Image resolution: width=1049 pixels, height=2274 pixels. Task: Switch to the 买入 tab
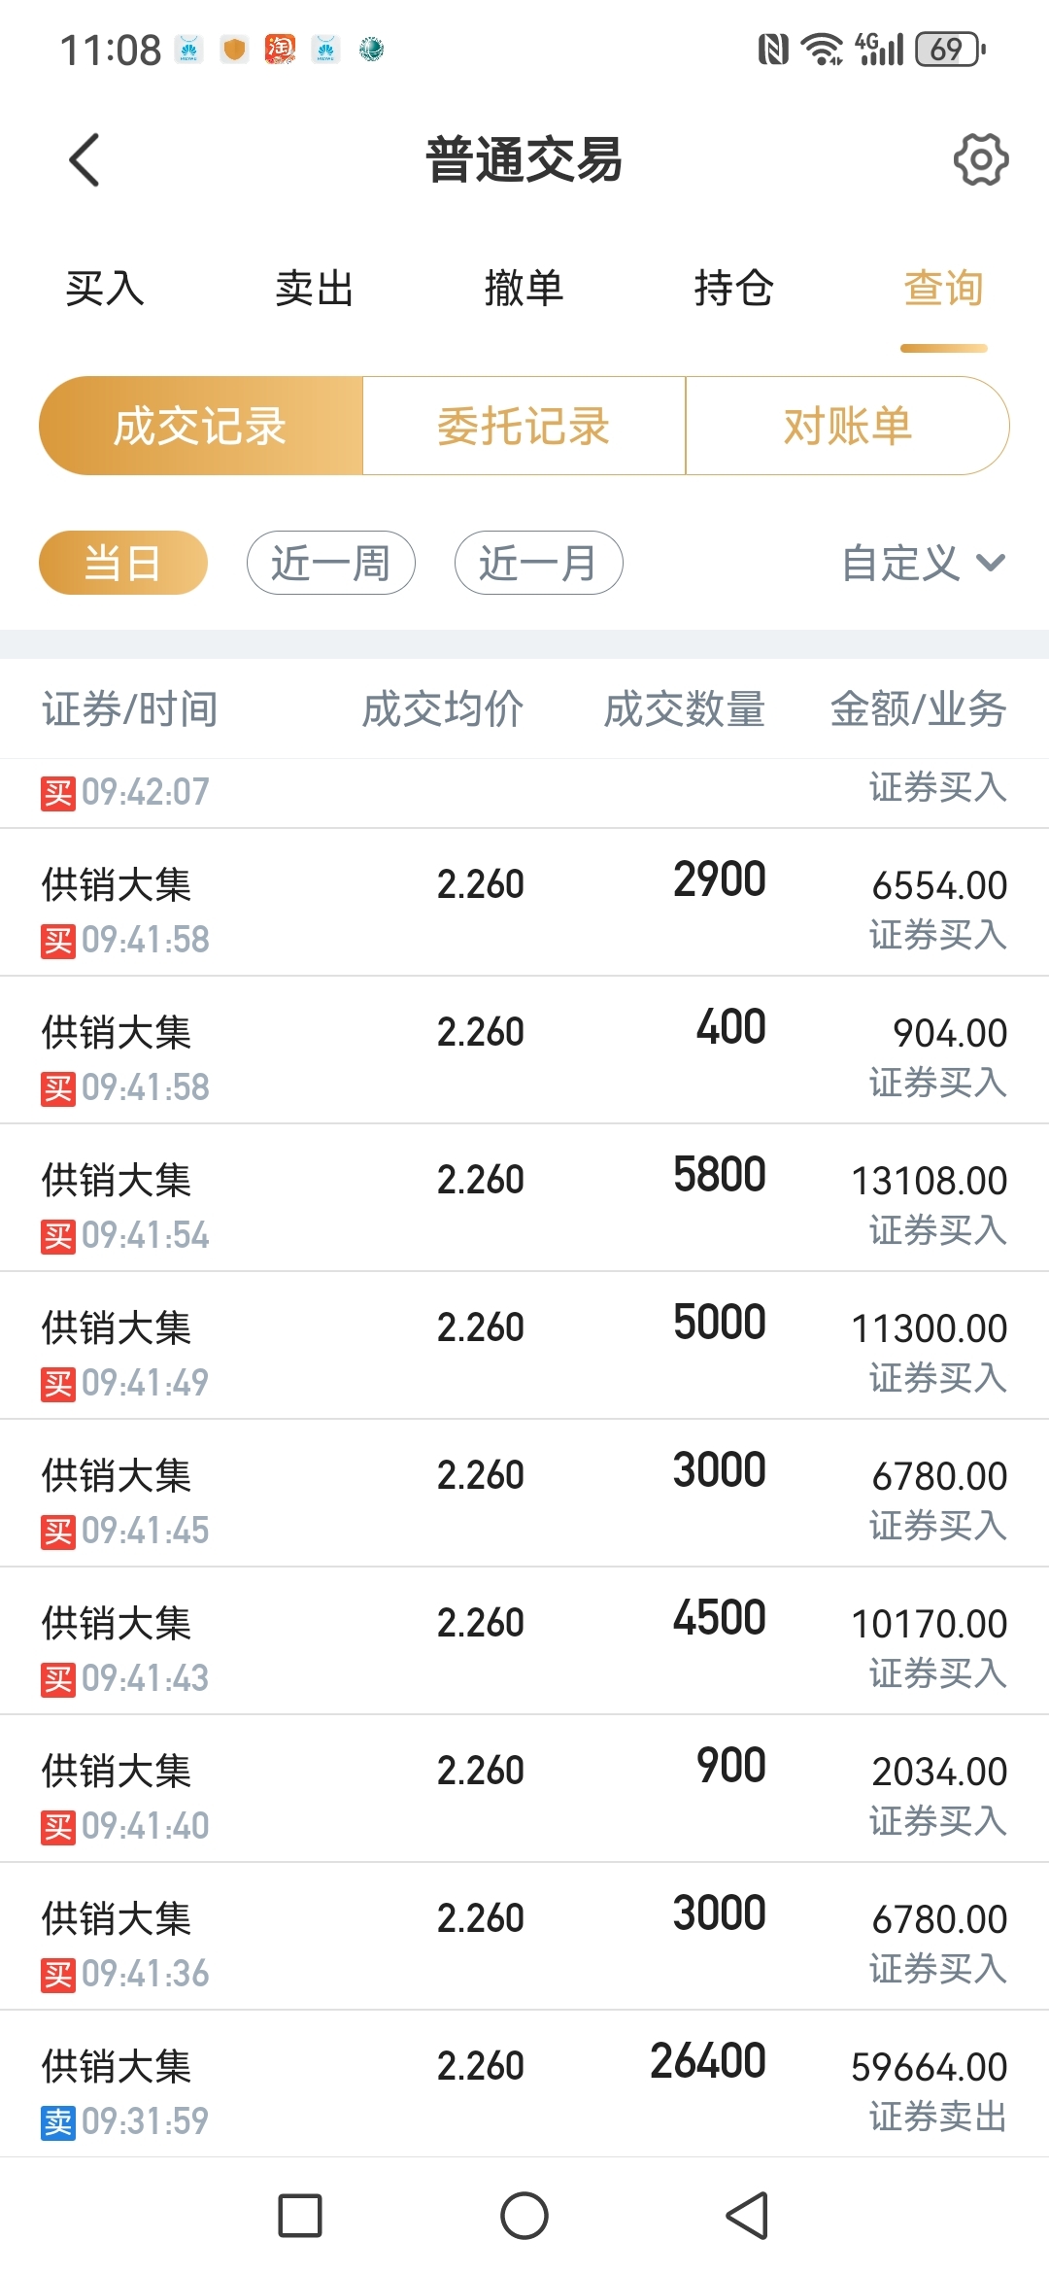(105, 289)
